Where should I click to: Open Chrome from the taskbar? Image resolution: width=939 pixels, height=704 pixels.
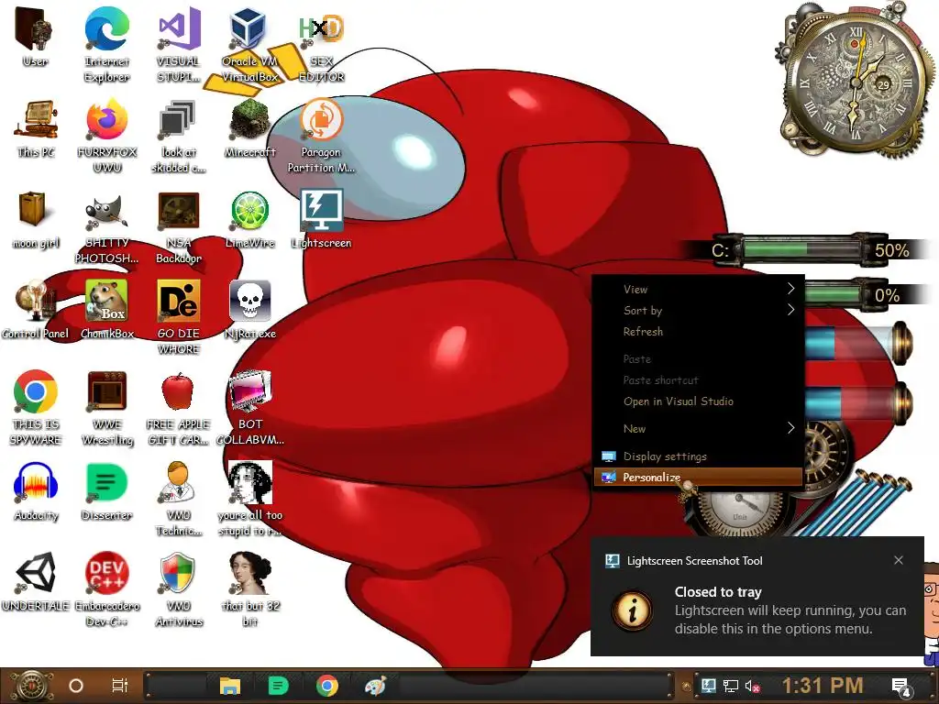point(327,686)
